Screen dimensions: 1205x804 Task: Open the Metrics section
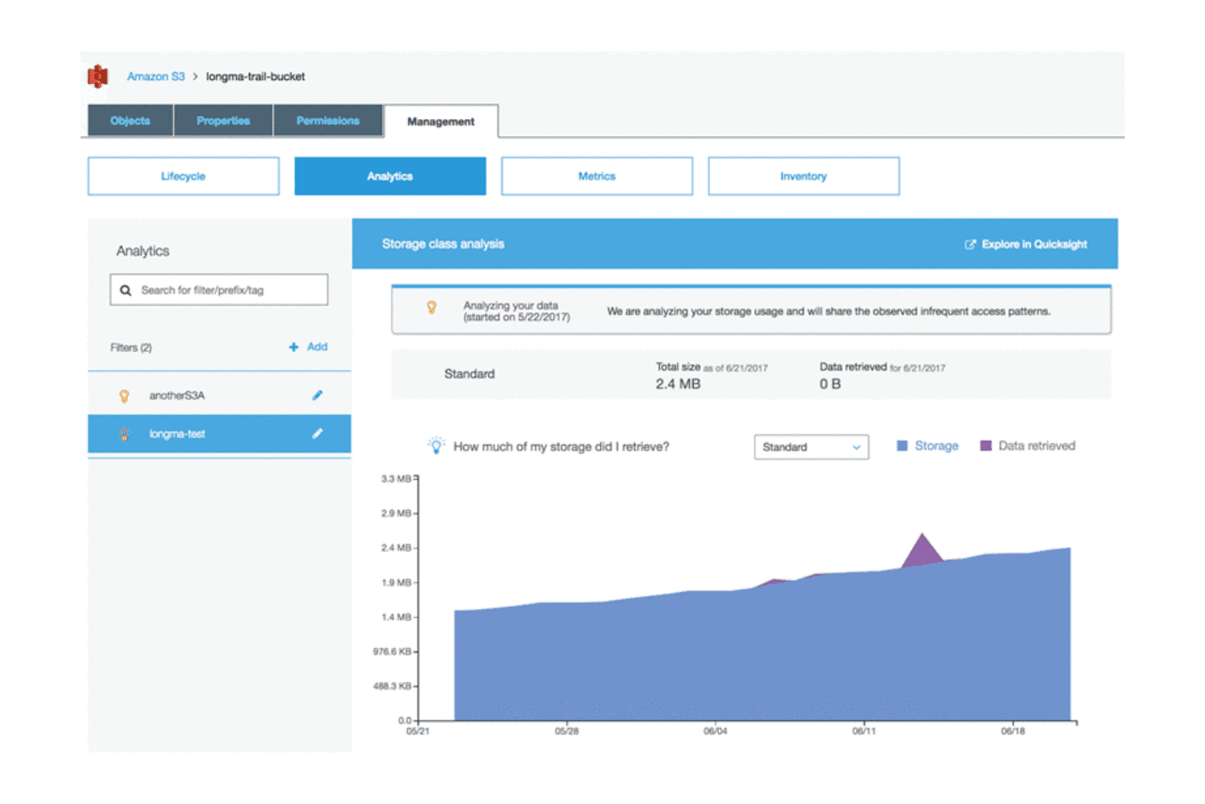coord(597,176)
